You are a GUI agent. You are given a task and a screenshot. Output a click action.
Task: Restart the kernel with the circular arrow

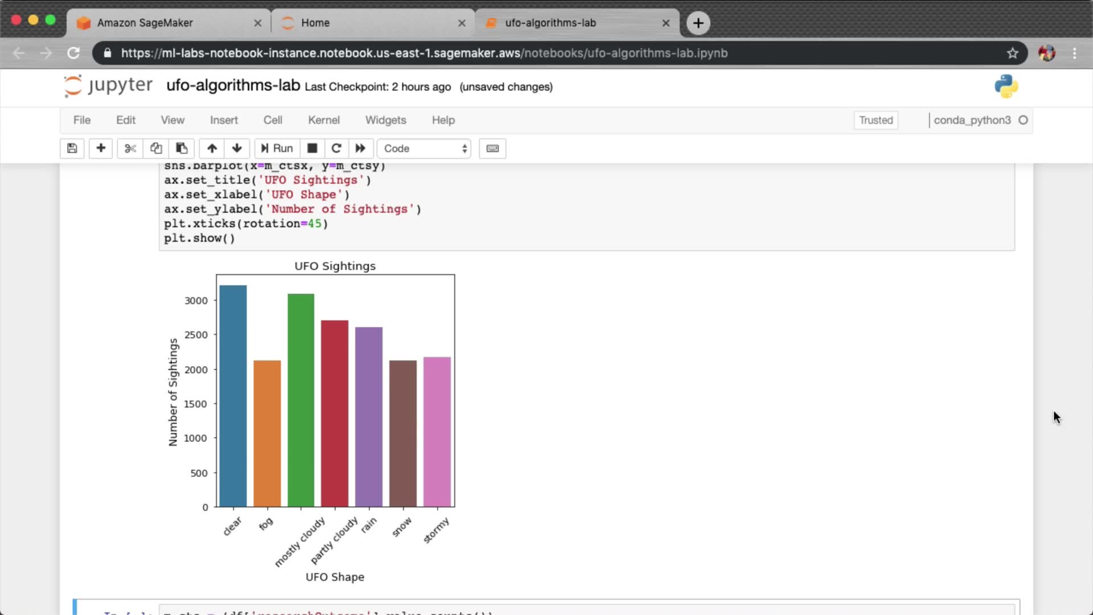tap(336, 149)
